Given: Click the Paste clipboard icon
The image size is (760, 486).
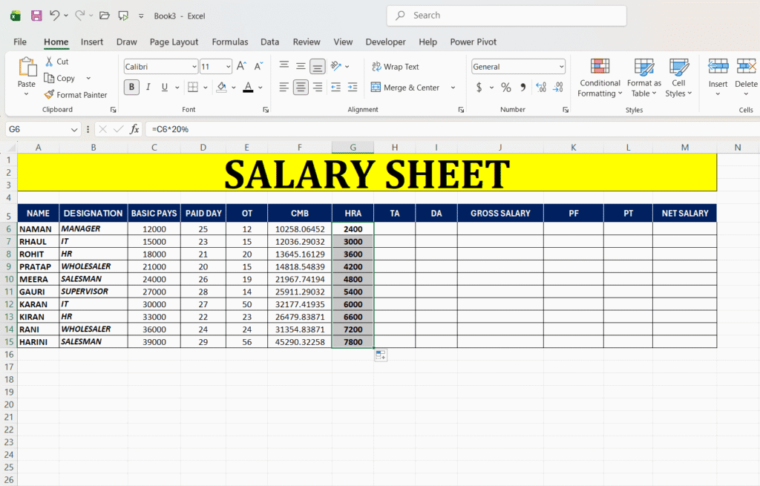Looking at the screenshot, I should [27, 67].
